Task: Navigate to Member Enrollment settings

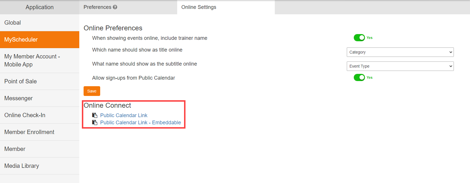Action: tap(40, 132)
